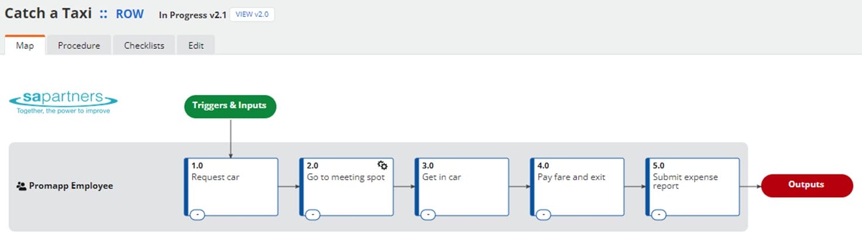
Task: Click the gear icon on step 2.0
Action: (x=382, y=166)
